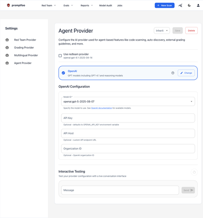Click the OpenAI Configuration heading
Viewport: 203px width, 218px height.
[74, 87]
